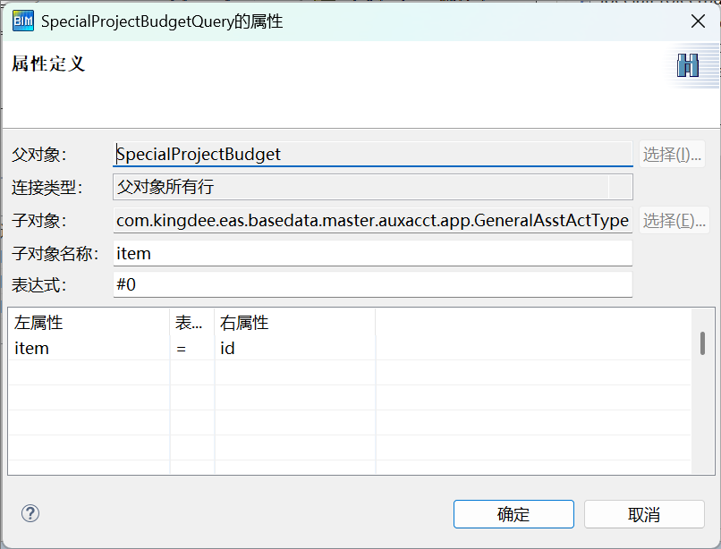This screenshot has height=549, width=721.
Task: Cancel the dialog with 取消
Action: point(644,514)
